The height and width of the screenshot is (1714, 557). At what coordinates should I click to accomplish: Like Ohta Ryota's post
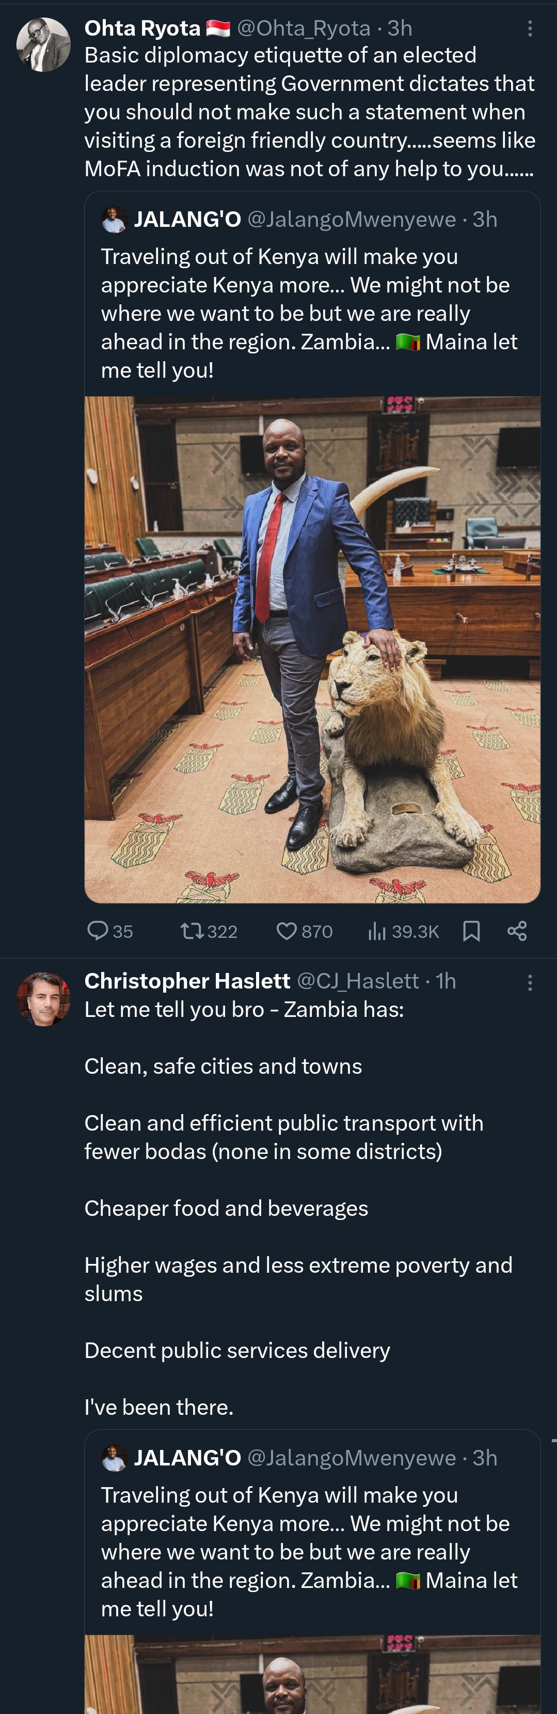point(287,930)
